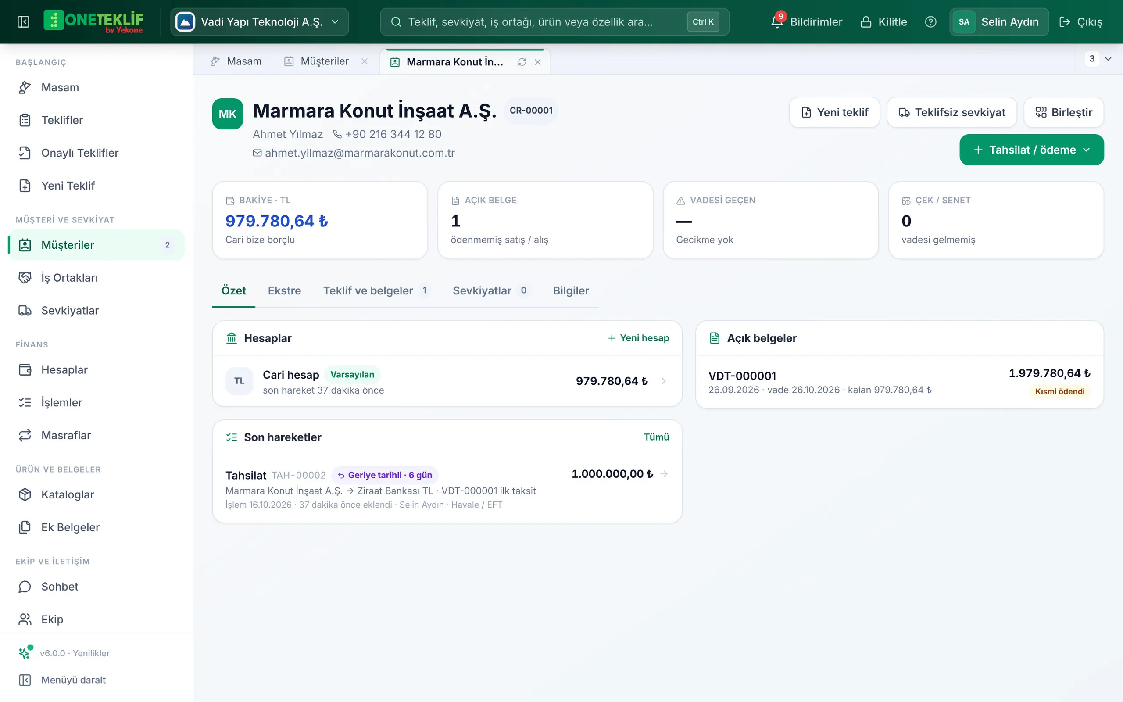Close the Marmara Konut tab

(x=538, y=62)
